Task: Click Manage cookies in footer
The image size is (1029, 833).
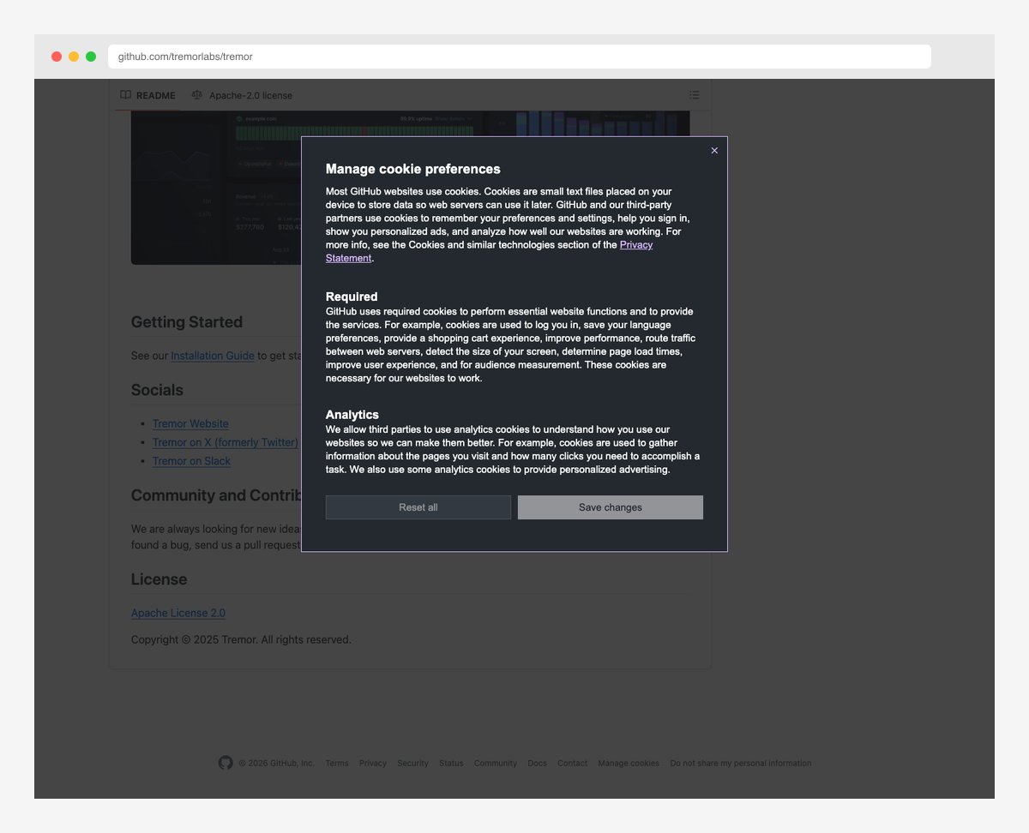Action: [x=629, y=763]
